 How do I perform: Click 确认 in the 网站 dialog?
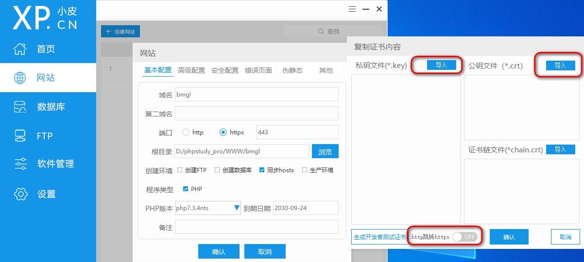point(219,252)
